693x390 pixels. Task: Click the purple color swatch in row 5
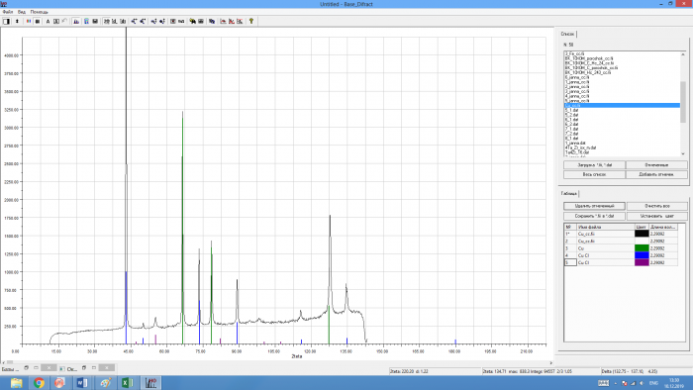tap(642, 262)
